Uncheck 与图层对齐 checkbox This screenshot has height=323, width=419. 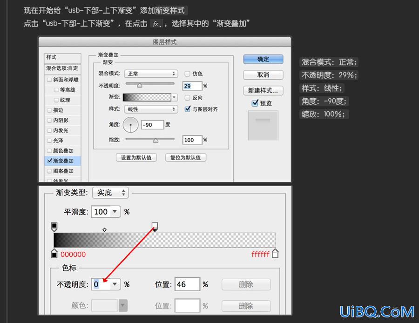pos(188,109)
